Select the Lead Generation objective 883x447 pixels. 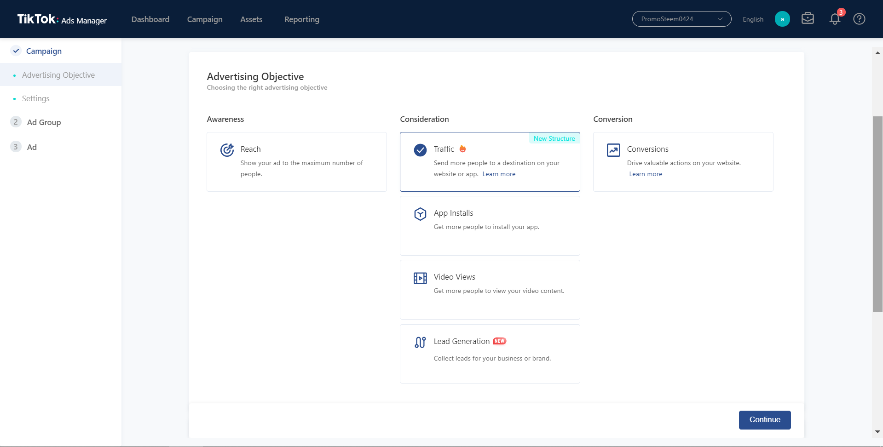pos(490,354)
